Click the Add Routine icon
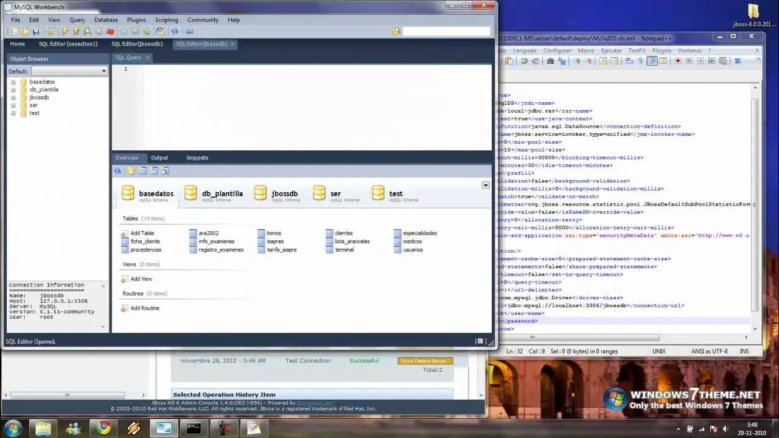The width and height of the screenshot is (779, 438). pyautogui.click(x=125, y=308)
